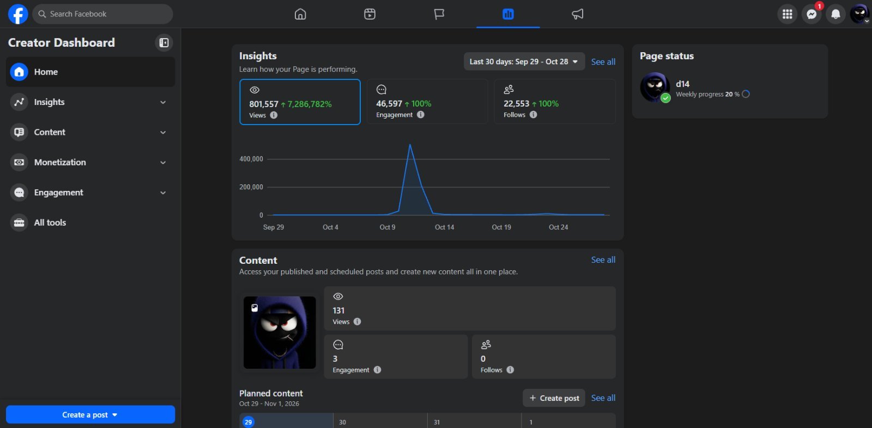Click See all link for Planned content
The height and width of the screenshot is (428, 872).
(x=603, y=398)
